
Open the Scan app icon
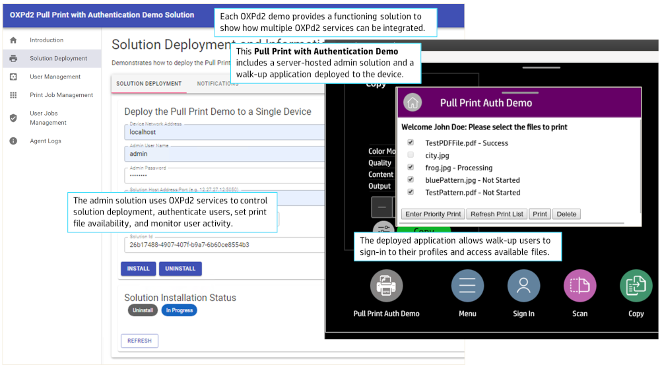pos(579,286)
